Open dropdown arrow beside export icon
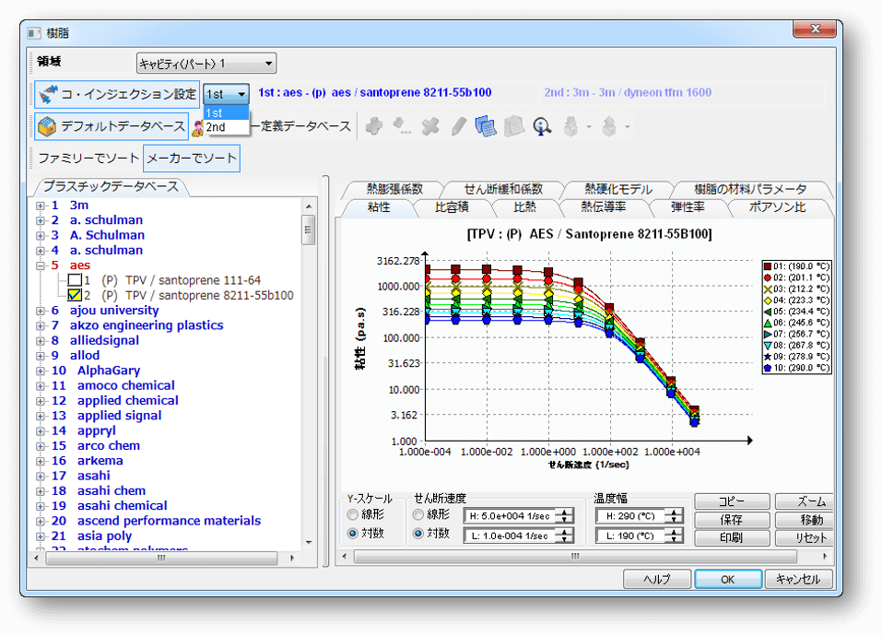The width and height of the screenshot is (882, 636). (628, 127)
